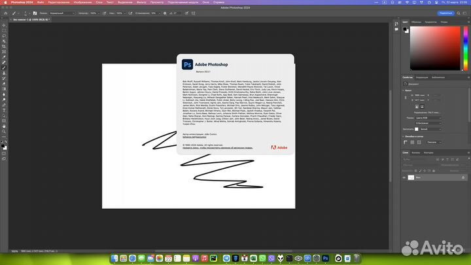Open the search icon near Share

459,13
